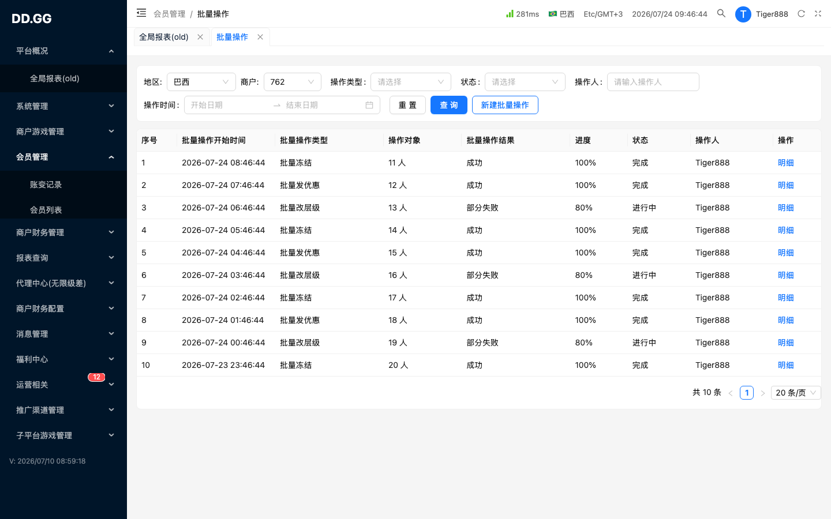Click the 结束日期 date field
This screenshot has width=831, height=519.
click(323, 105)
